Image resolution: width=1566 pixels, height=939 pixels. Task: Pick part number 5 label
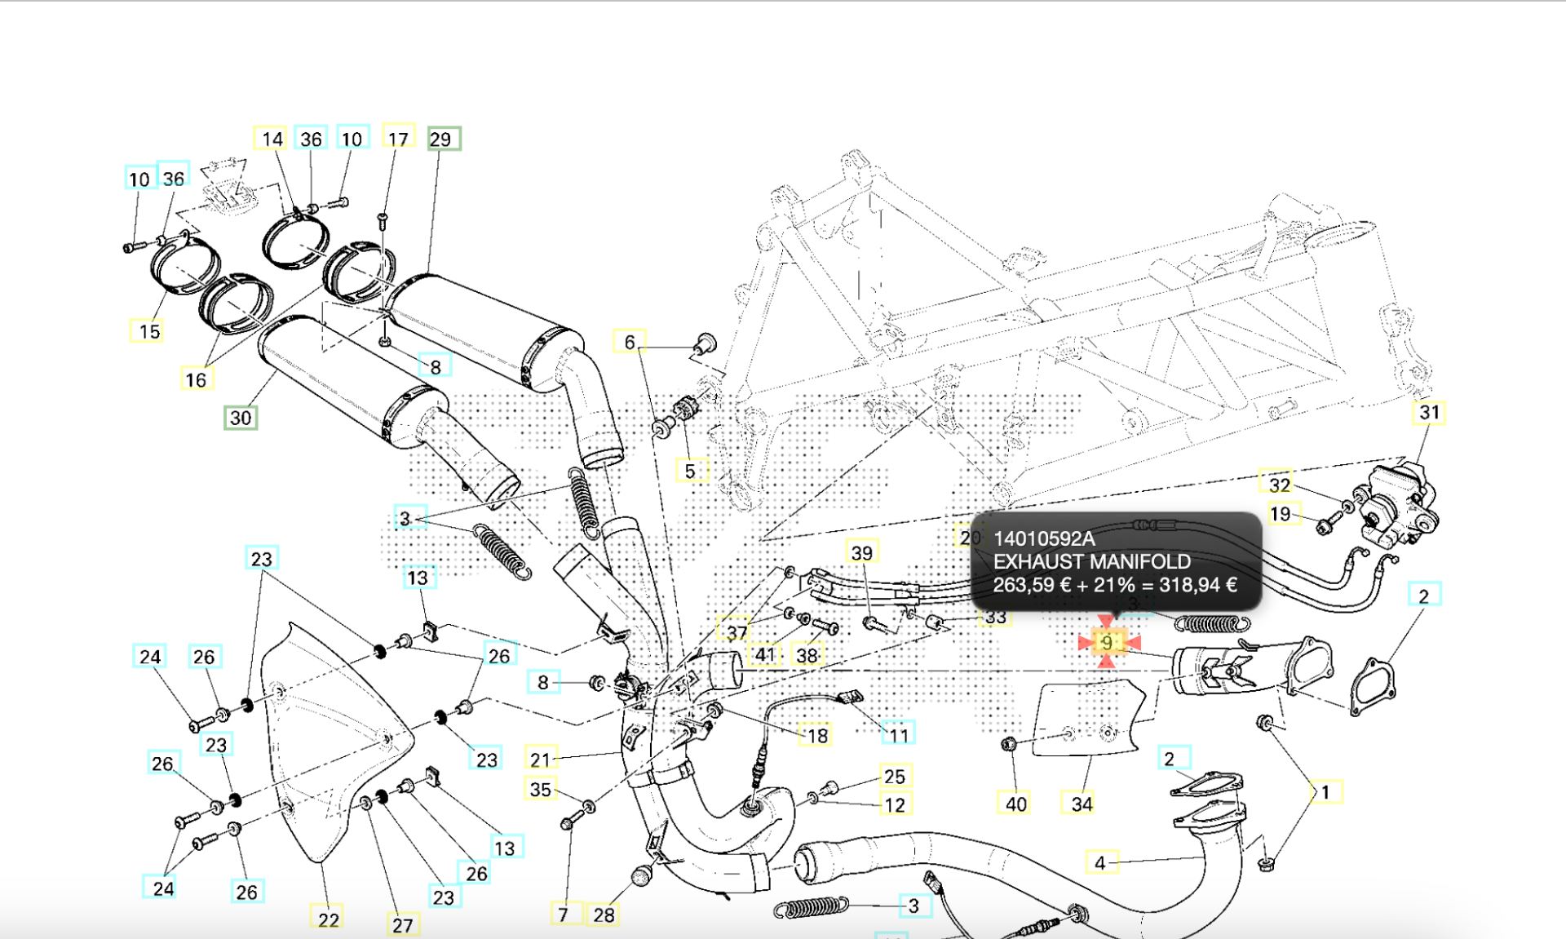click(x=690, y=471)
